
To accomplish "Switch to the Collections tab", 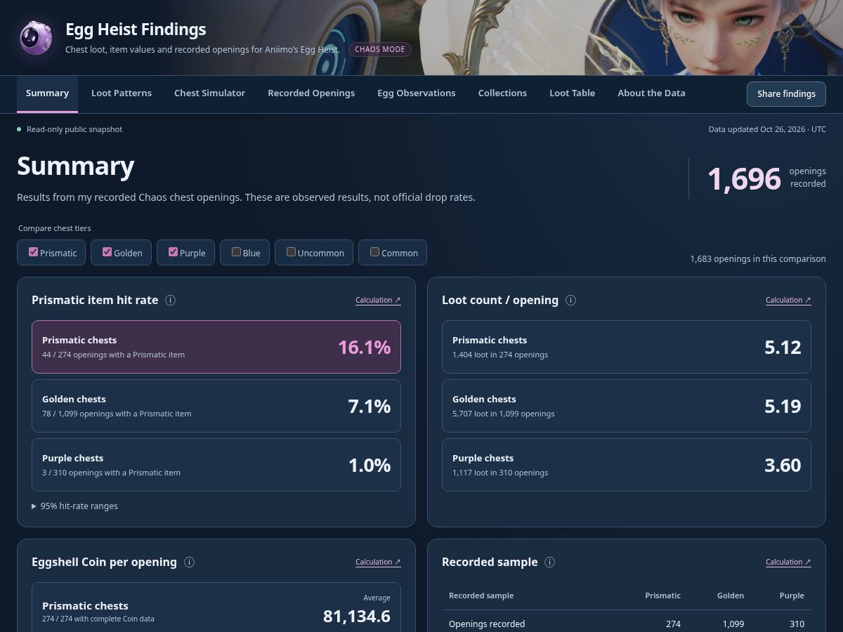I will 502,93.
